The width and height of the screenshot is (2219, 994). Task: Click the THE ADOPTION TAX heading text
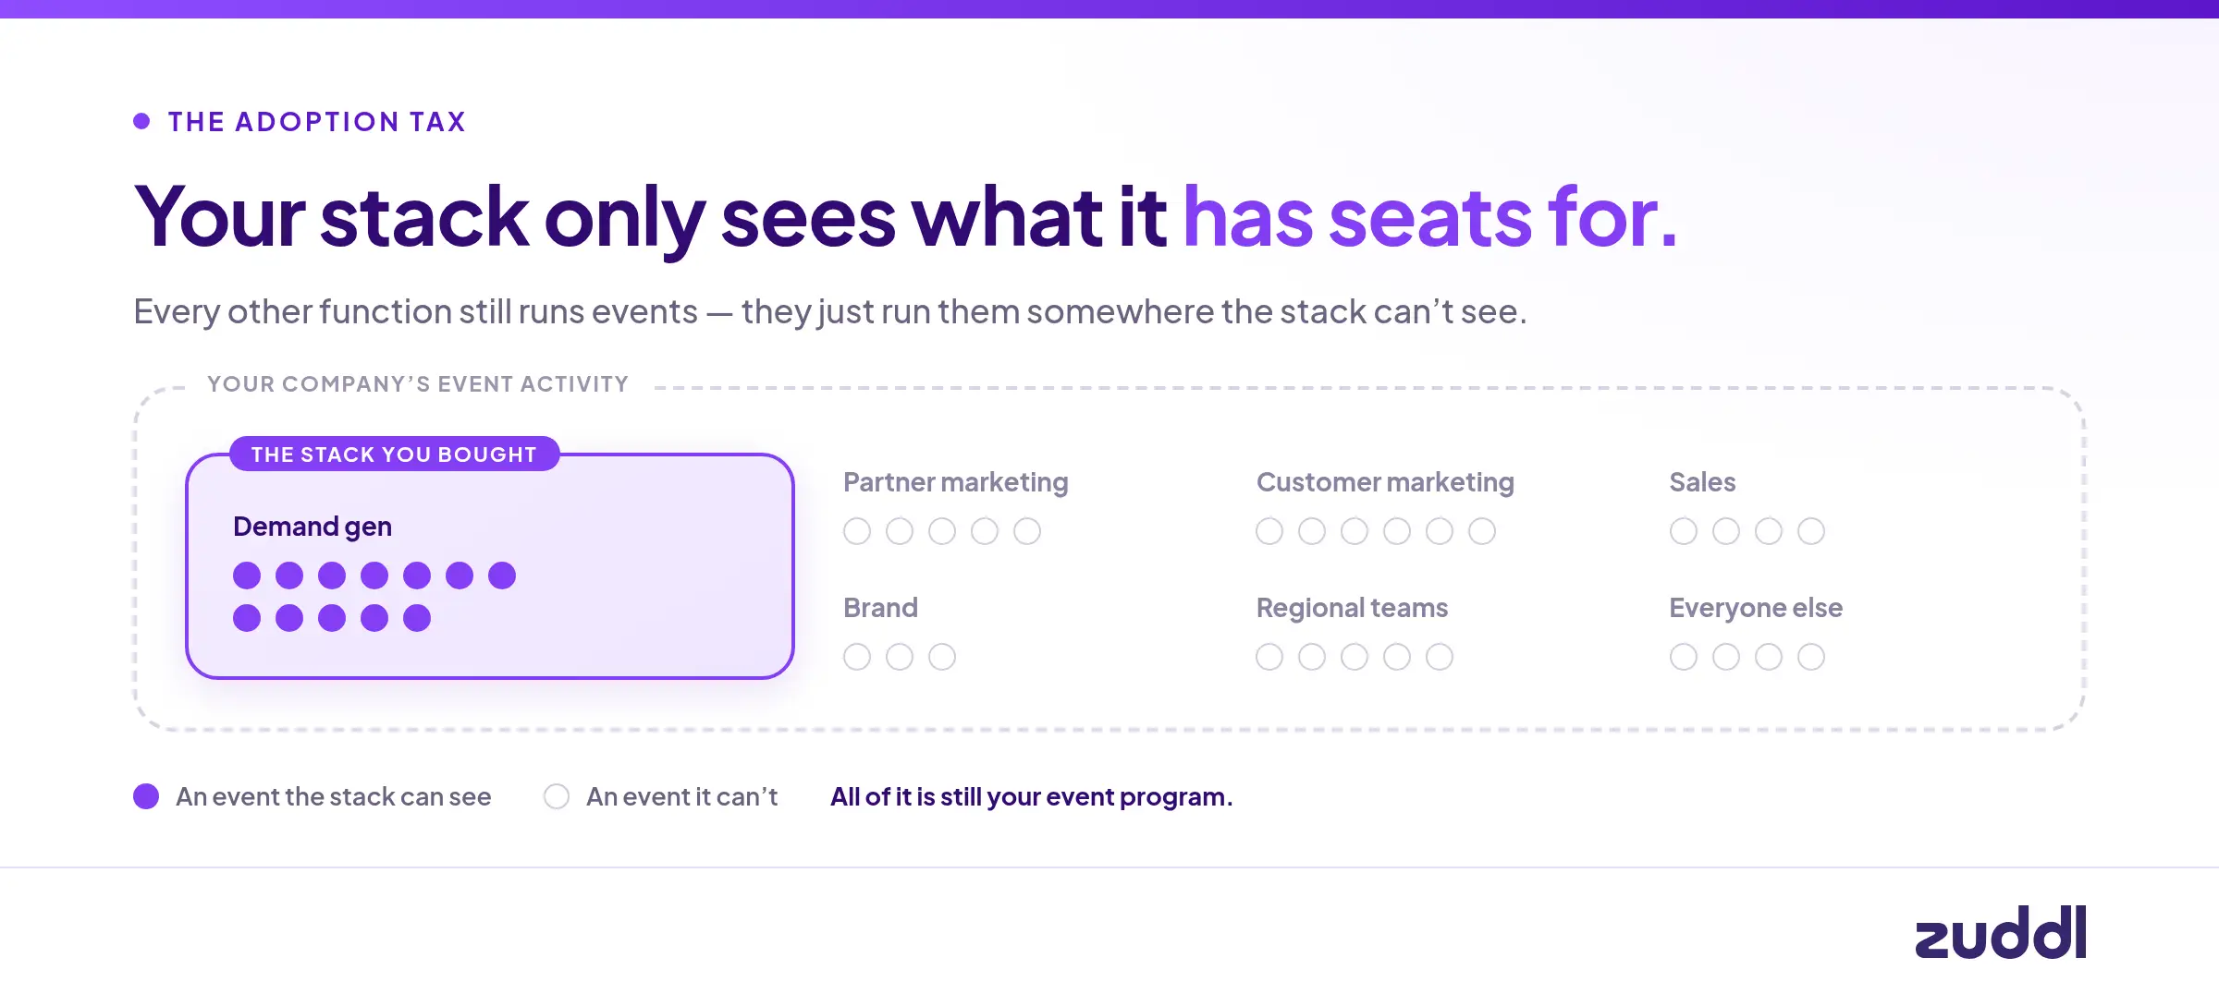pos(317,122)
